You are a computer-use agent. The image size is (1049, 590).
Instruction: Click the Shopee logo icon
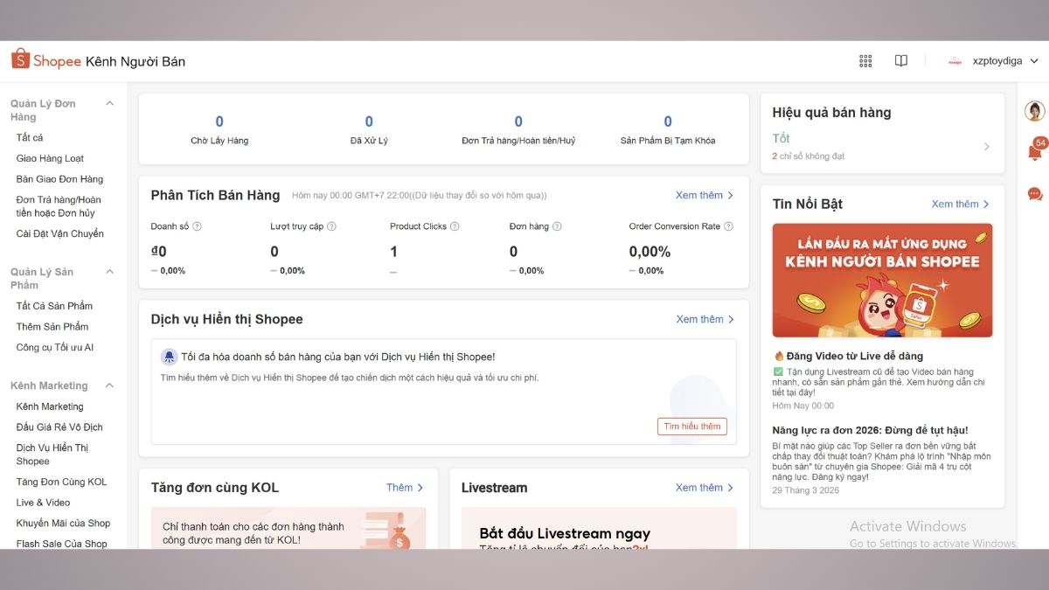tap(20, 60)
